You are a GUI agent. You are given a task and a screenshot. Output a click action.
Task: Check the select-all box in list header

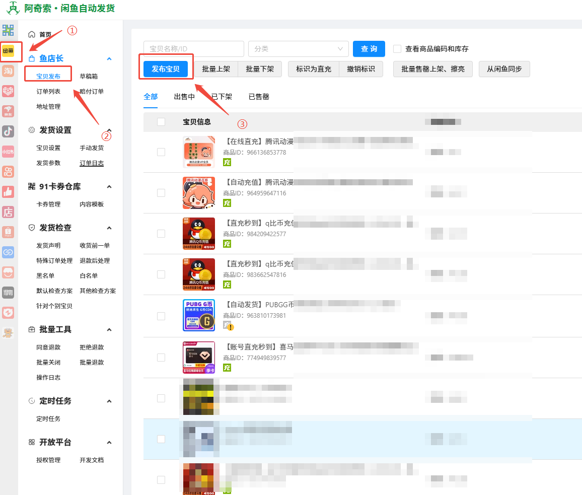161,121
